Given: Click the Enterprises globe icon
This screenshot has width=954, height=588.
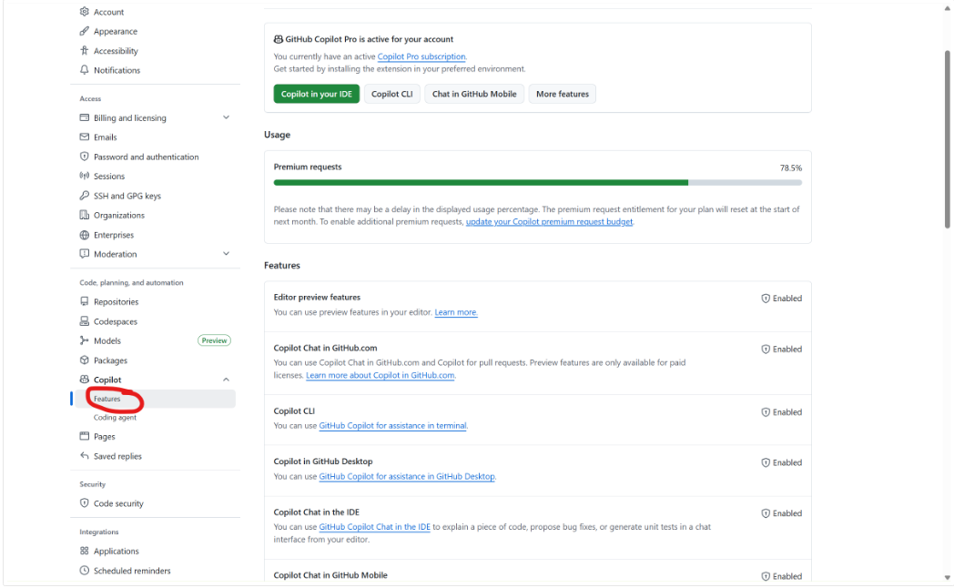Looking at the screenshot, I should pyautogui.click(x=85, y=235).
